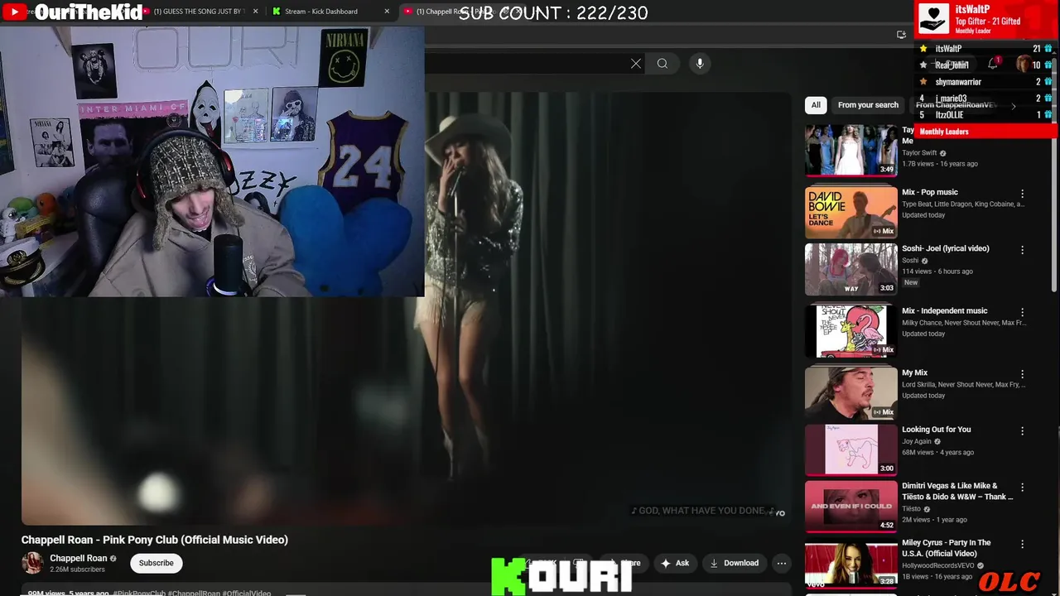Open Chappell Roan channel name link
Screen dimensions: 1060x596
(79, 558)
